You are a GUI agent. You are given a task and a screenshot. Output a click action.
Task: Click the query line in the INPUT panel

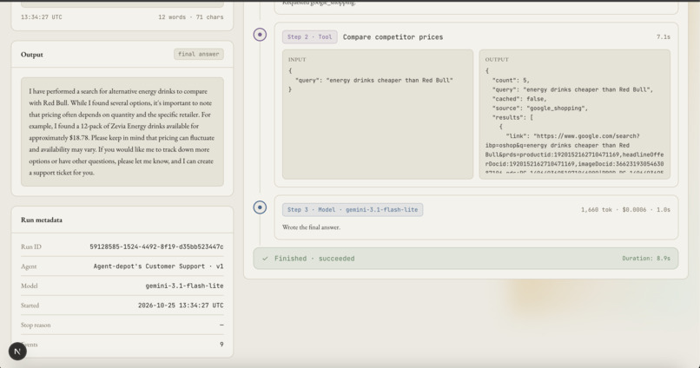(x=374, y=81)
